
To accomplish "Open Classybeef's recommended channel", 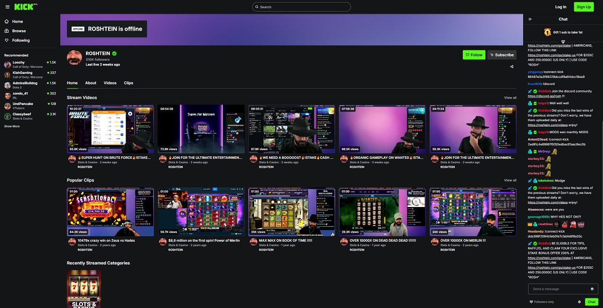I will click(30, 116).
